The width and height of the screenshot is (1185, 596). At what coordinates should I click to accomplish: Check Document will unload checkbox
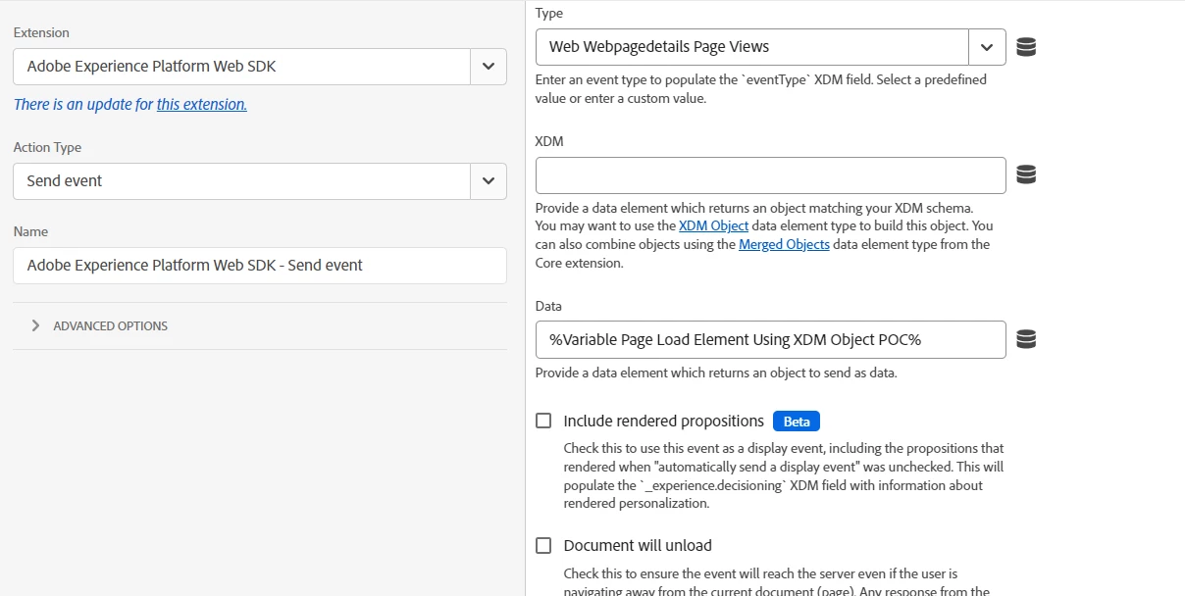[x=543, y=545]
